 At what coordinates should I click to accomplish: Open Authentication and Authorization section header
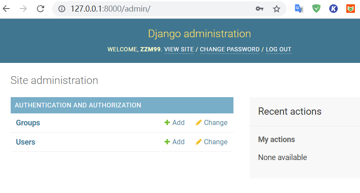point(78,105)
